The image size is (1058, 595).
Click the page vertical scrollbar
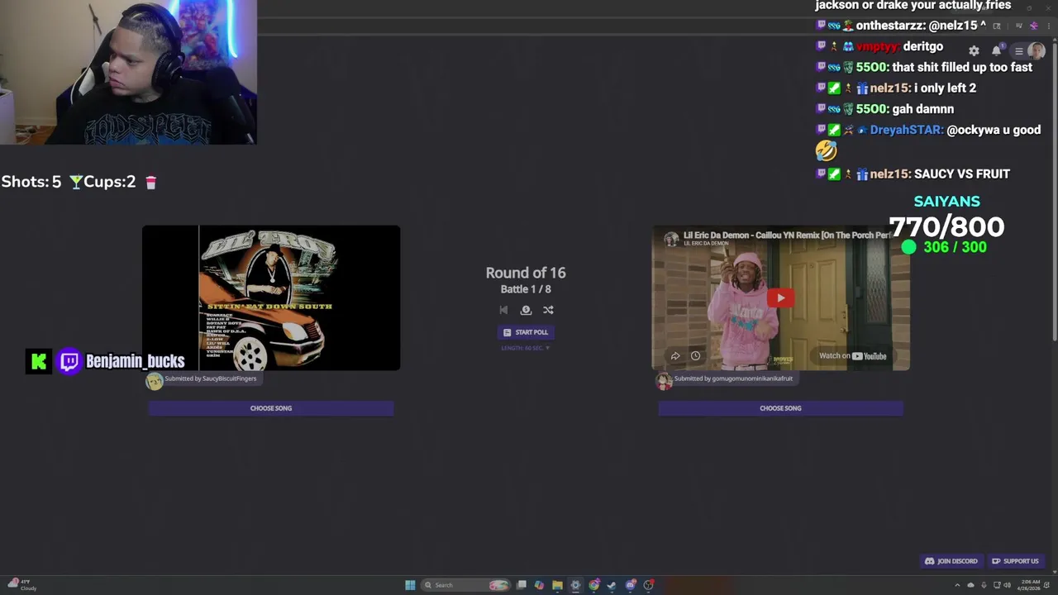coord(1054,190)
